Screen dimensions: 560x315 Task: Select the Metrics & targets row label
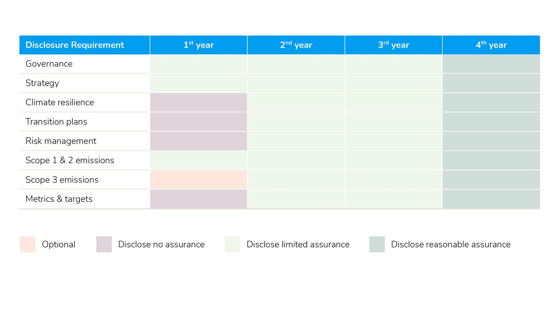click(x=59, y=199)
